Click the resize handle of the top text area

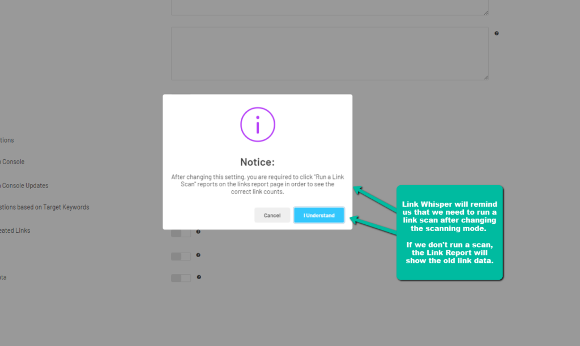click(x=485, y=12)
